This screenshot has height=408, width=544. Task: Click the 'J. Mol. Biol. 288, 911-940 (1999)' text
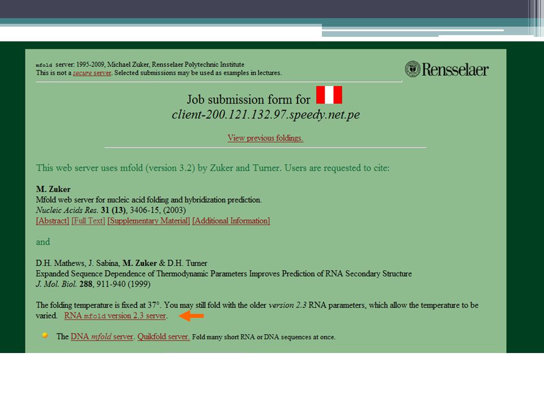(x=93, y=284)
